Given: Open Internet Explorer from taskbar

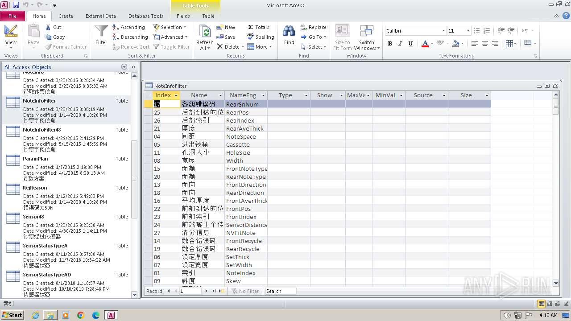Looking at the screenshot, I should pyautogui.click(x=35, y=315).
